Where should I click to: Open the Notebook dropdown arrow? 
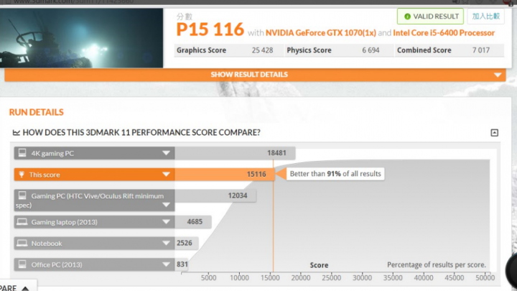click(x=166, y=243)
